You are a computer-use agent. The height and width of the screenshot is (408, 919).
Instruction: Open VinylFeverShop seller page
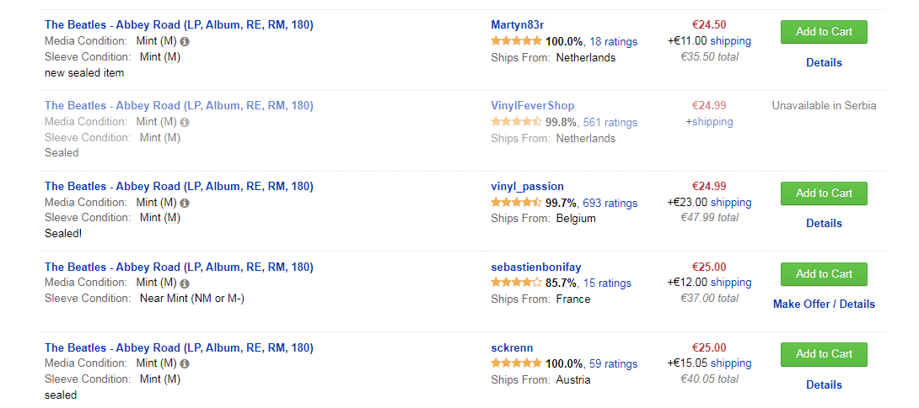(x=533, y=106)
